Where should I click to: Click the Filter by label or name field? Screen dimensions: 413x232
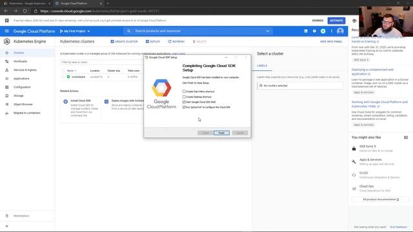click(x=101, y=63)
